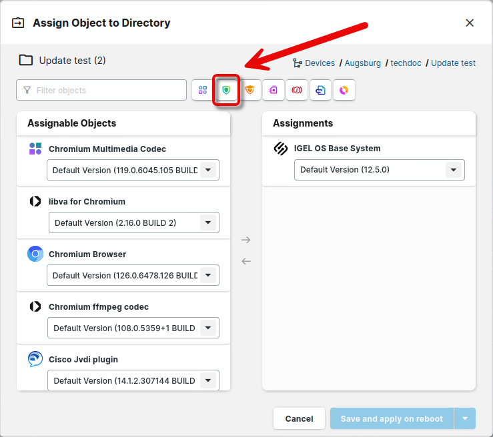The image size is (493, 437).
Task: Click the pink-orange ring filter icon
Action: tap(344, 90)
